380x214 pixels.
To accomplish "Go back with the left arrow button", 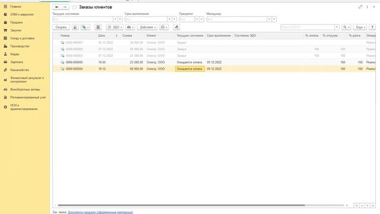I will (x=57, y=7).
